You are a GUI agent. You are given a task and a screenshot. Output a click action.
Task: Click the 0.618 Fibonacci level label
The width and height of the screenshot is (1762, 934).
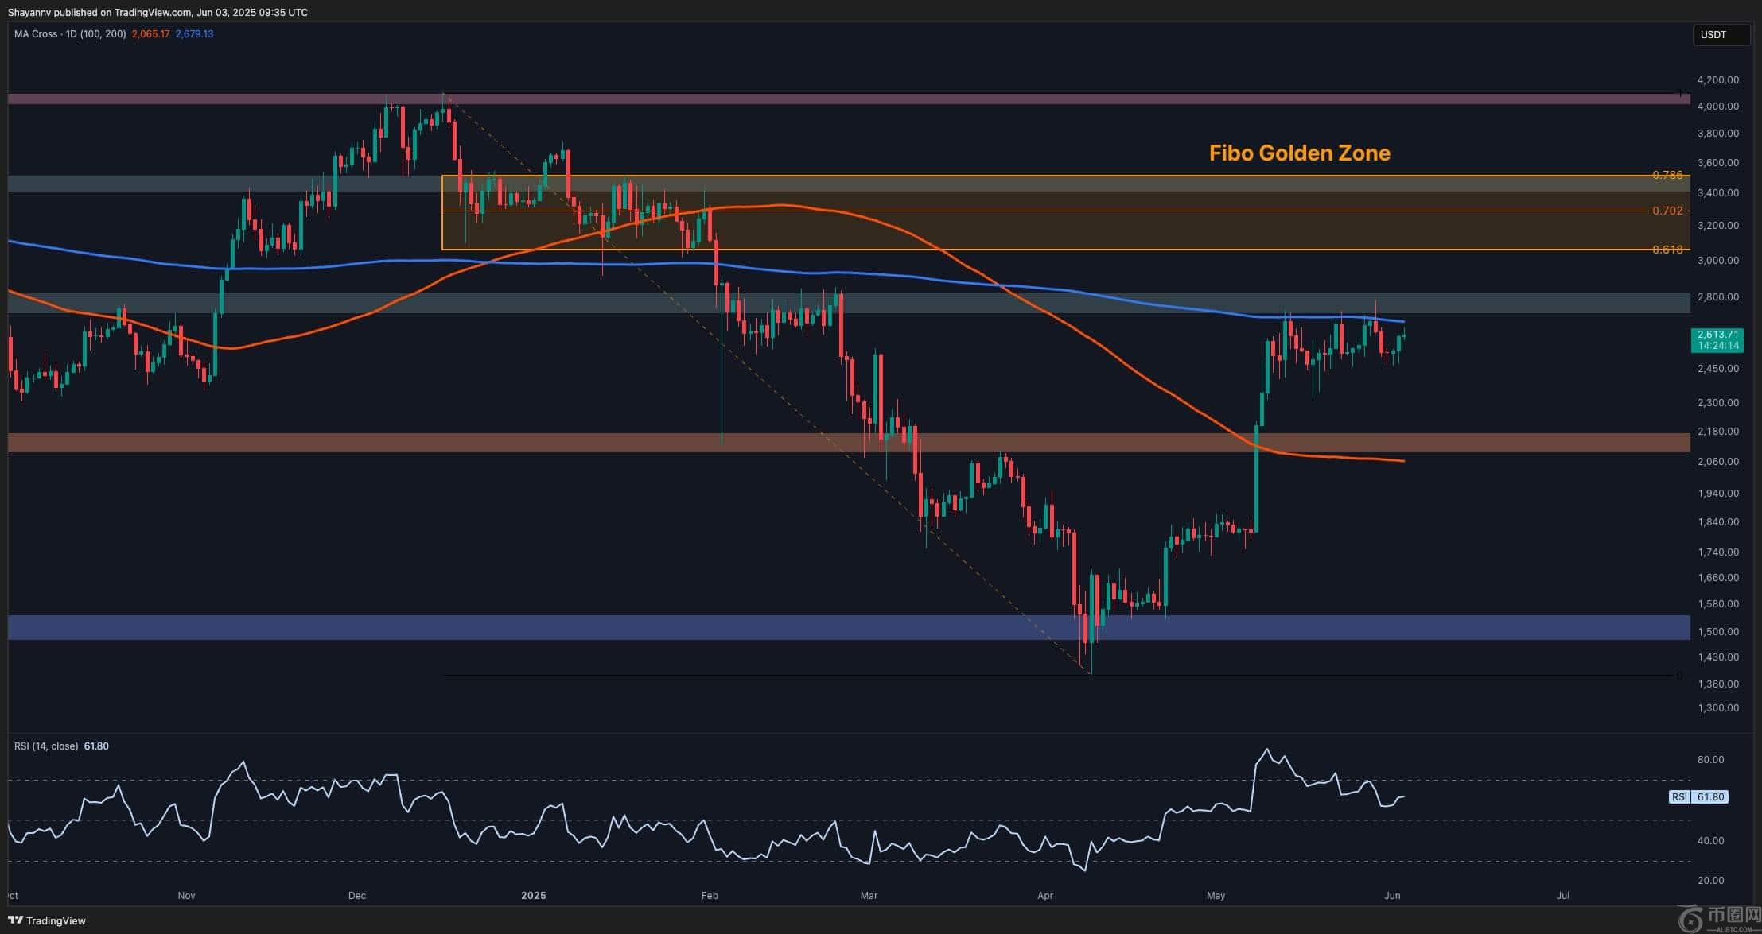1667,250
